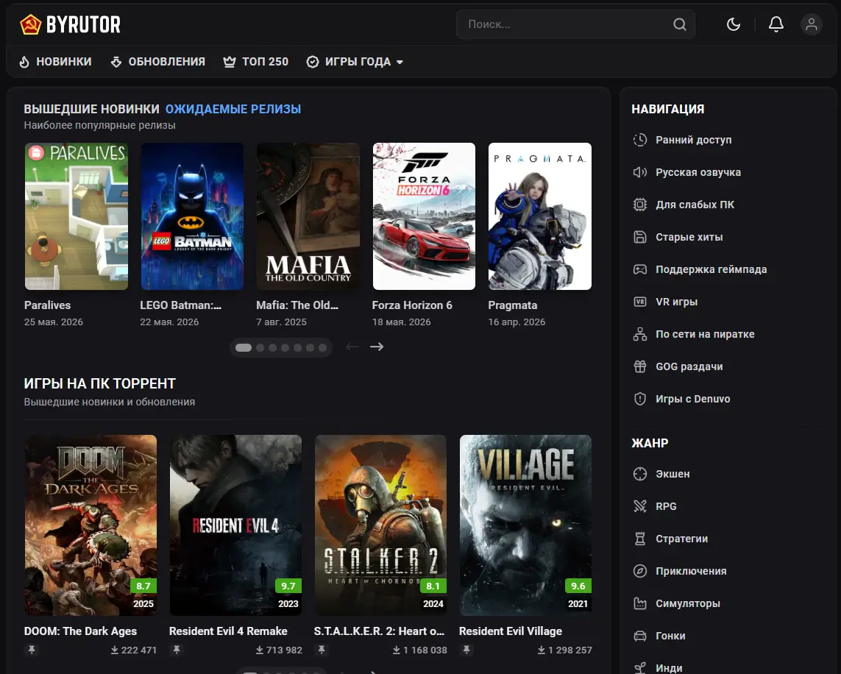Open the Forza Horizon 6 cover
Screen dimensions: 841x674
pos(425,216)
